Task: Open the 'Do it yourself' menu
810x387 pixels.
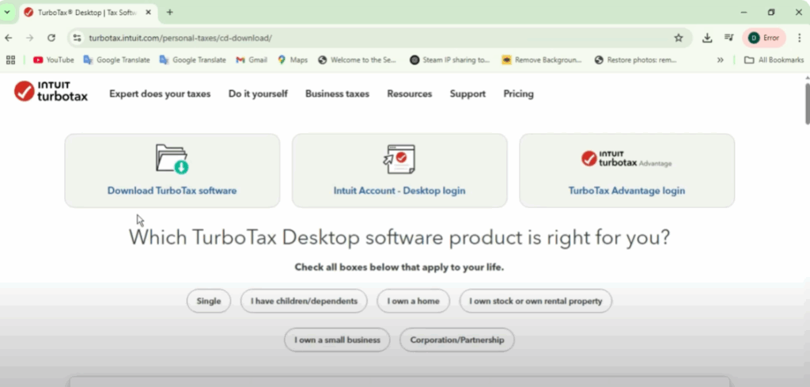Action: [258, 93]
